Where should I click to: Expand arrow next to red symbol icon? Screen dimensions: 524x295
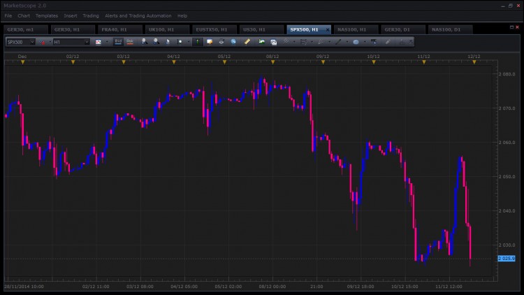50,42
